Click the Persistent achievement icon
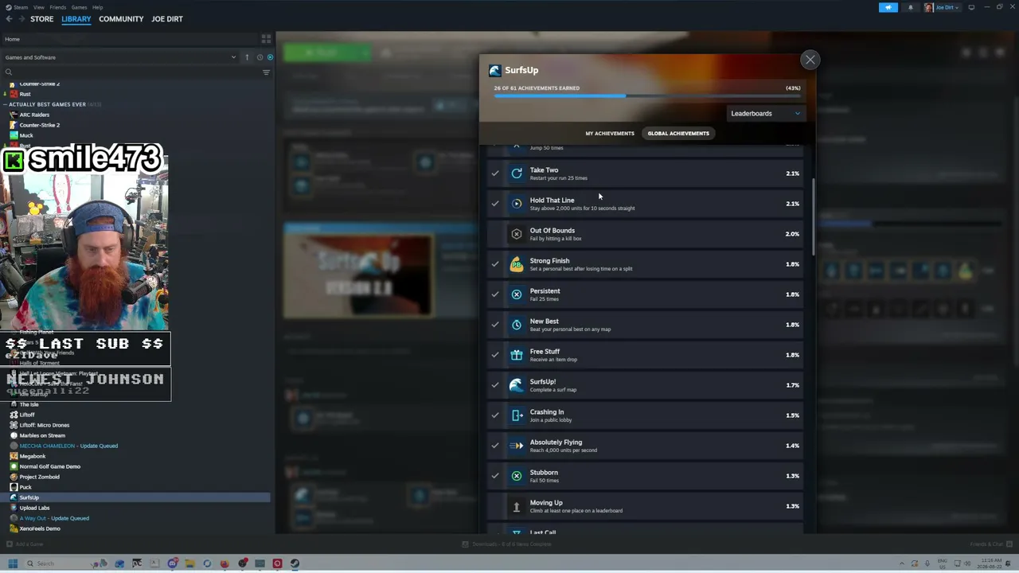 point(517,294)
